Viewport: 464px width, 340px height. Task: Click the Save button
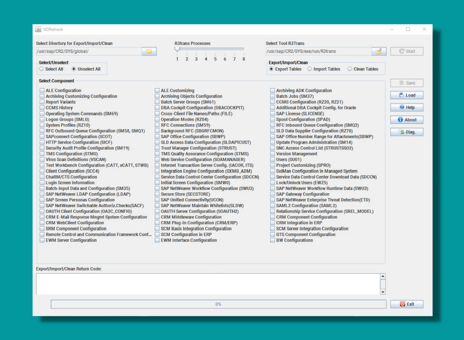[407, 83]
